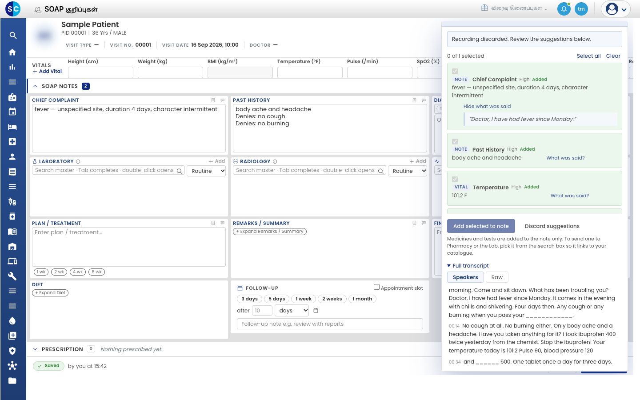Open the follow-up date calendar icon
Screen dimensions: 640x400
coord(316,311)
